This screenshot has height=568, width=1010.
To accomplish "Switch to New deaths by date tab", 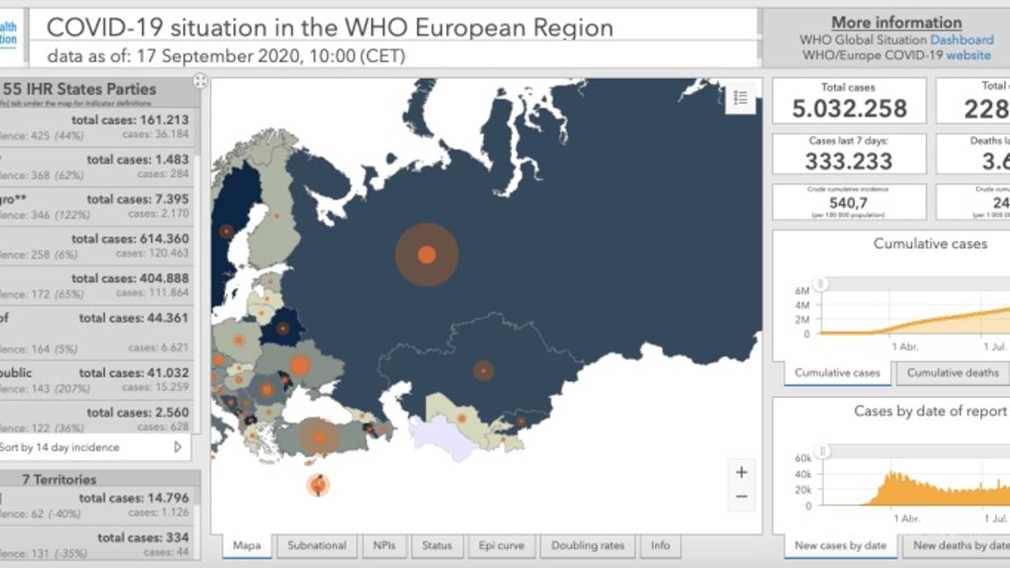I will [960, 545].
